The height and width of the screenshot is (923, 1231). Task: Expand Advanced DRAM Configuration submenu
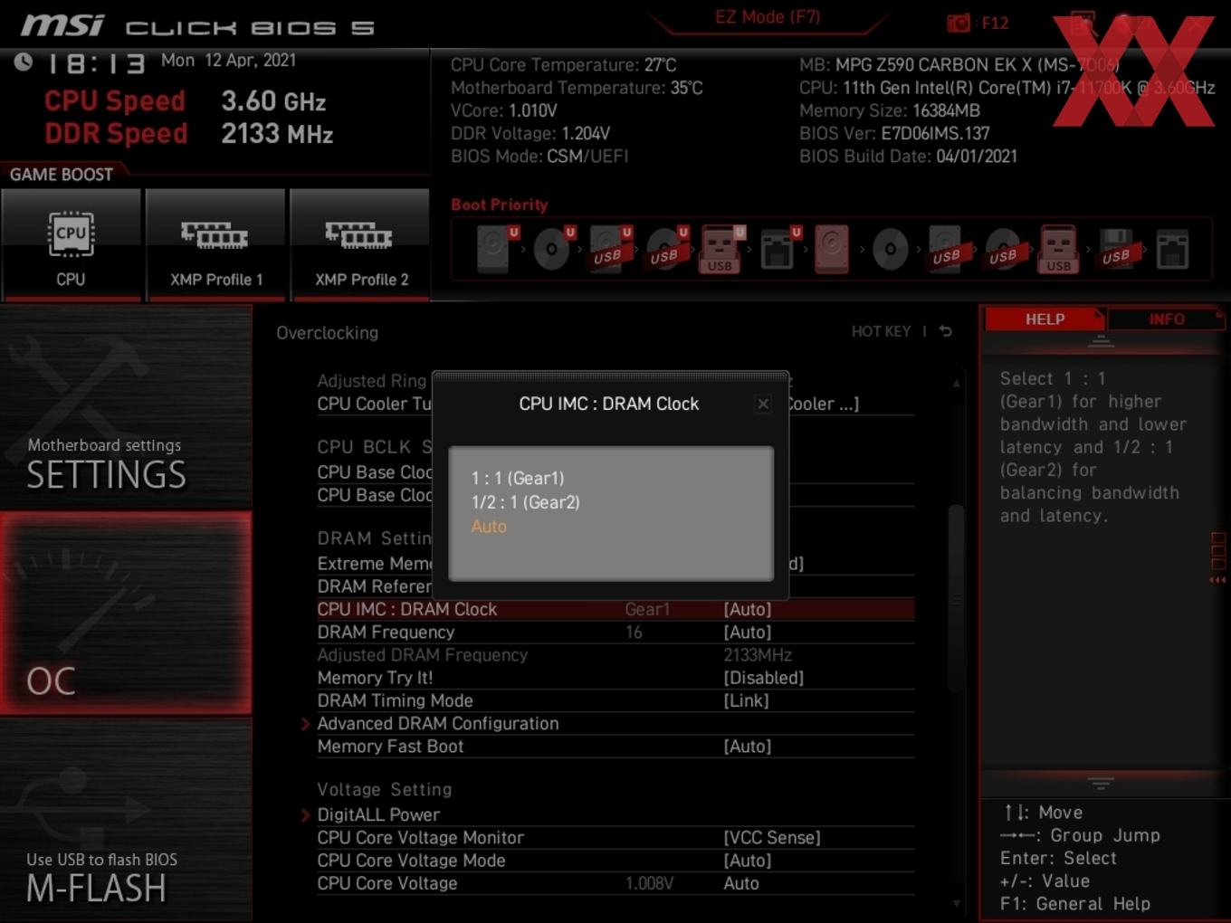pos(437,723)
